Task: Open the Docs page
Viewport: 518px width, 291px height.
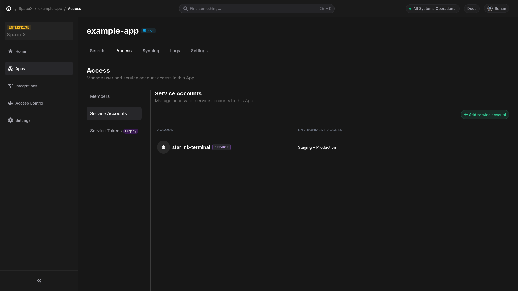Action: coord(472,8)
